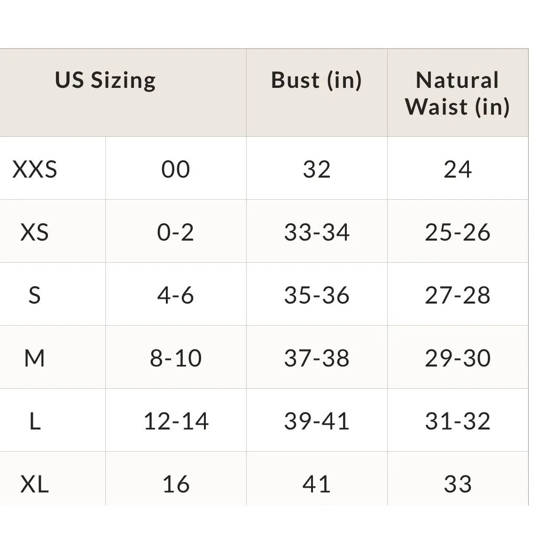
Task: Select the L size row label
Action: tap(35, 421)
